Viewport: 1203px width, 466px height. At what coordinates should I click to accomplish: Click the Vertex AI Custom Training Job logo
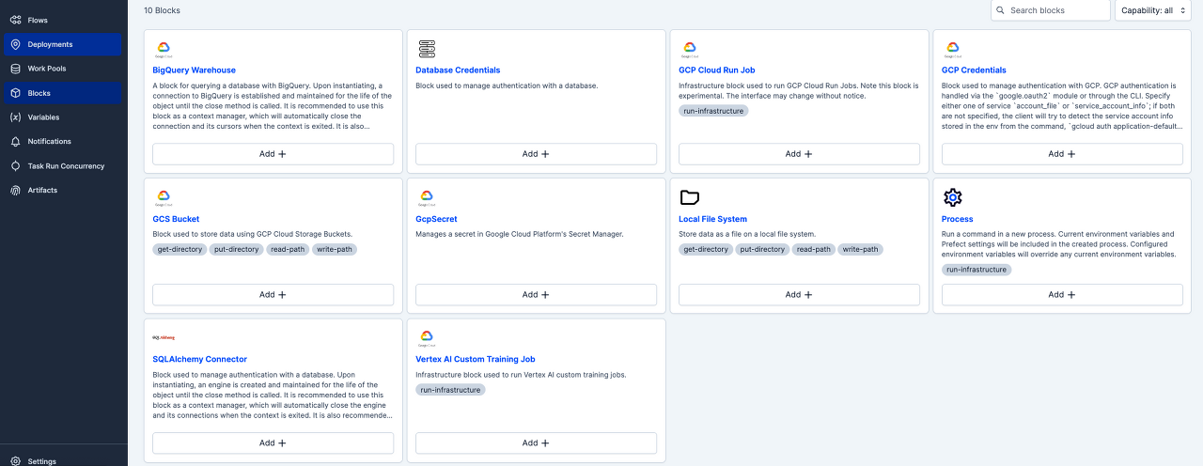[x=426, y=337]
